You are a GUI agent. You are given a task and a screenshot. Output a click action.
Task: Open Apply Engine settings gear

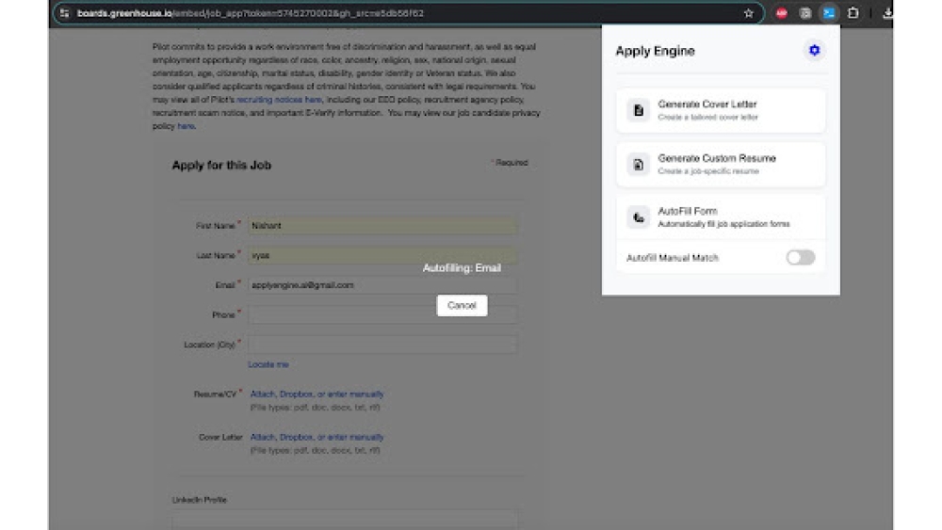point(814,51)
